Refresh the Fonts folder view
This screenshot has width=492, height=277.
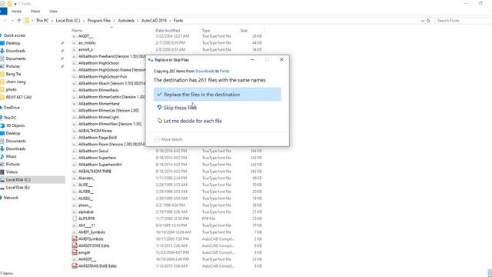pyautogui.click(x=428, y=21)
